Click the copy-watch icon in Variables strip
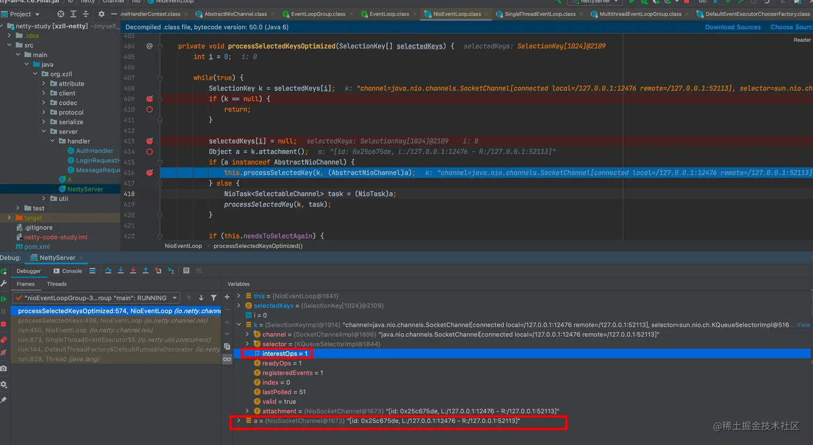Viewport: 813px width, 445px height. click(x=227, y=347)
